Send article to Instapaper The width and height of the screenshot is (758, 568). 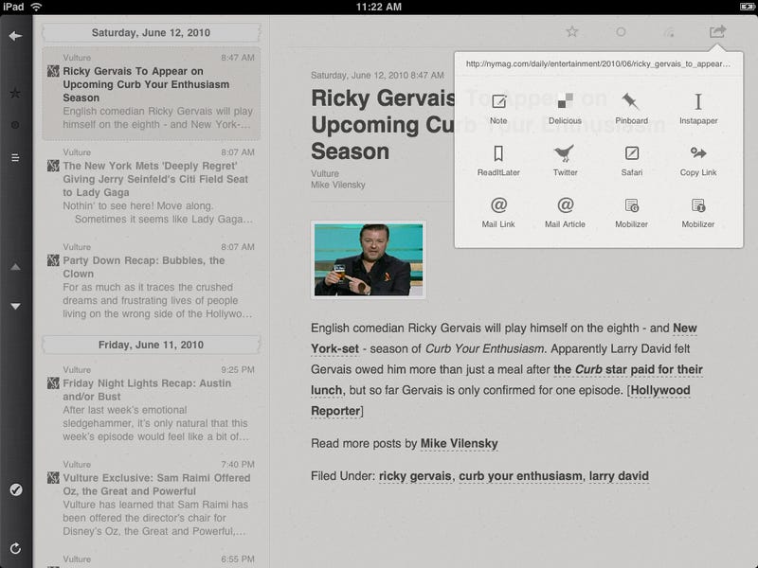[x=698, y=109]
